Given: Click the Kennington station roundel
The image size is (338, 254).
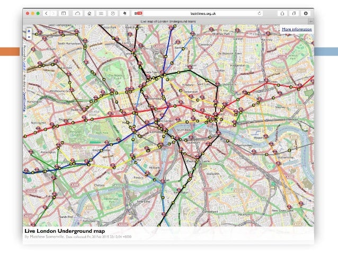Looking at the screenshot, I should point(179,189).
